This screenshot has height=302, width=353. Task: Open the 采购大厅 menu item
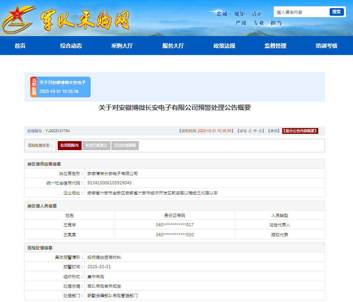click(122, 46)
